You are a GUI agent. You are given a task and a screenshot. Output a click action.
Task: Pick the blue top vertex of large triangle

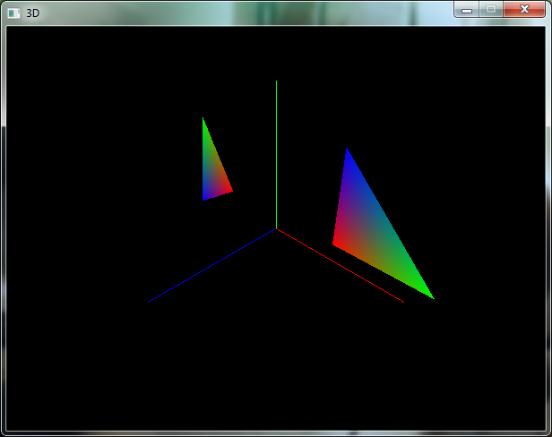pos(347,150)
